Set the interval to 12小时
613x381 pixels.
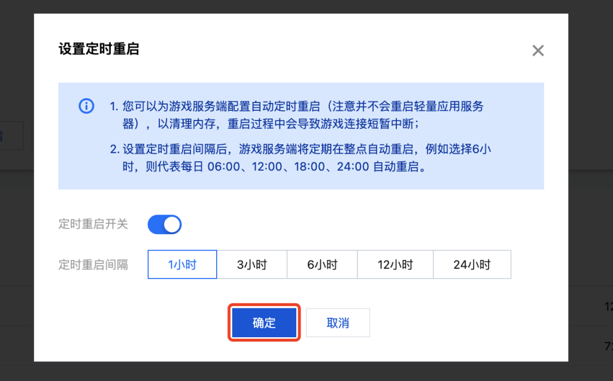pos(395,264)
